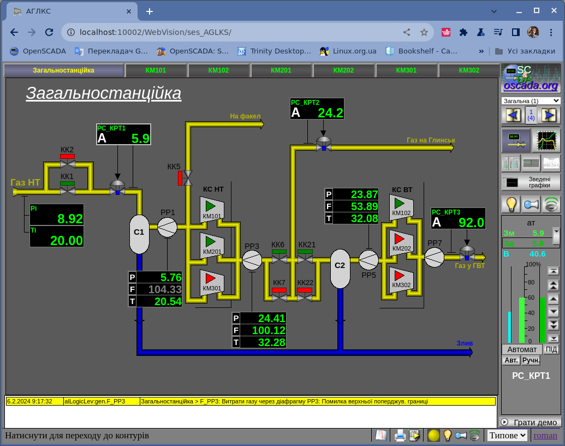Image resolution: width=565 pixels, height=446 pixels.
Task: Click the KK5 valve on the flare line
Action: click(x=187, y=177)
